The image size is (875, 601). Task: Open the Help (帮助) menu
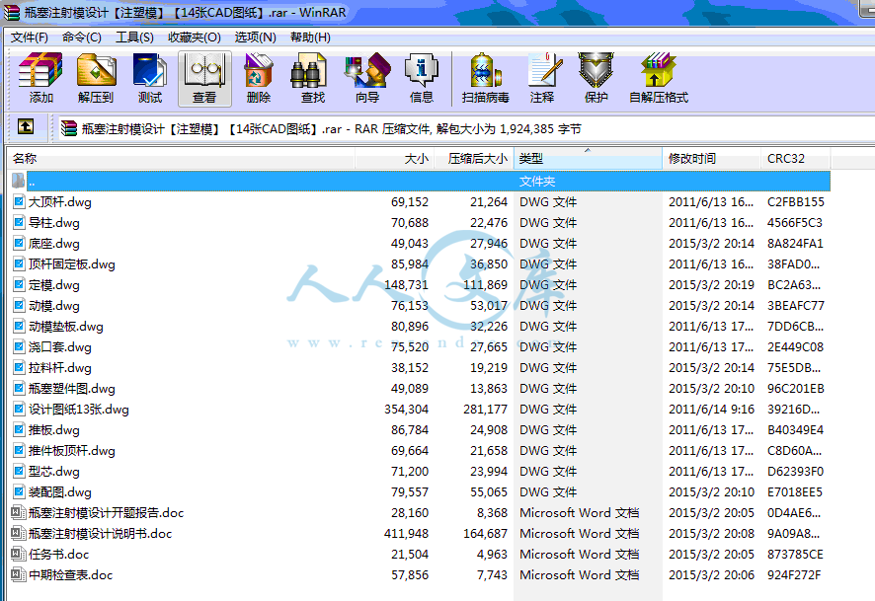point(310,38)
